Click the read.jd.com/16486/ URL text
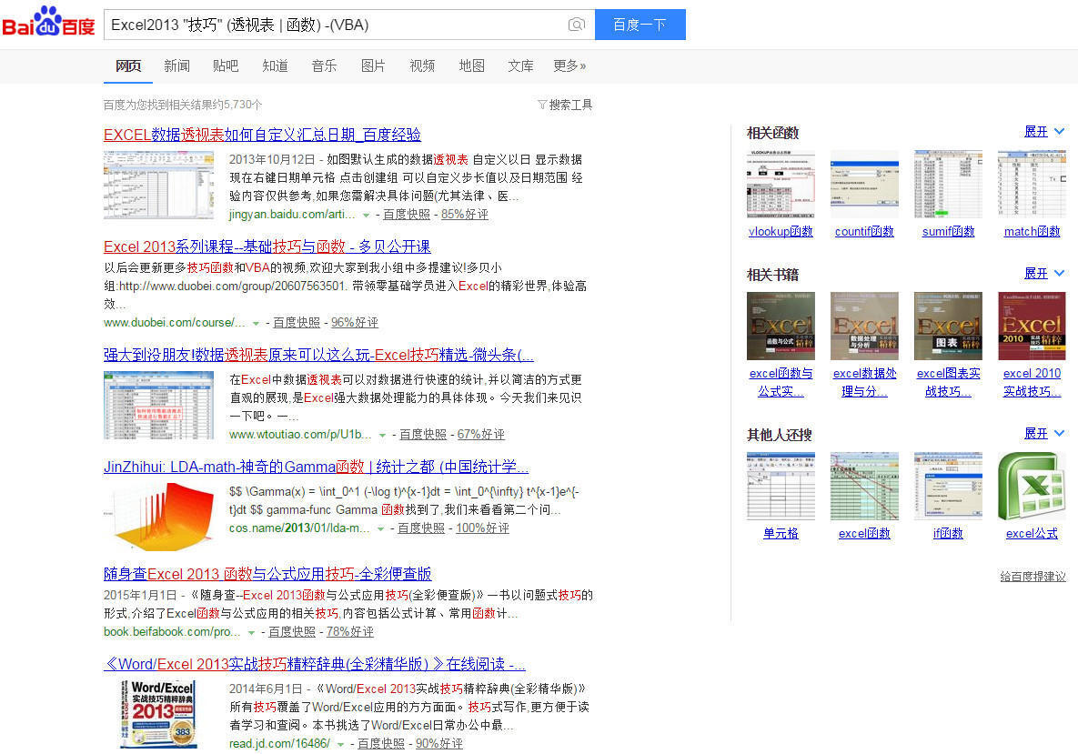The width and height of the screenshot is (1078, 754). coord(280,744)
